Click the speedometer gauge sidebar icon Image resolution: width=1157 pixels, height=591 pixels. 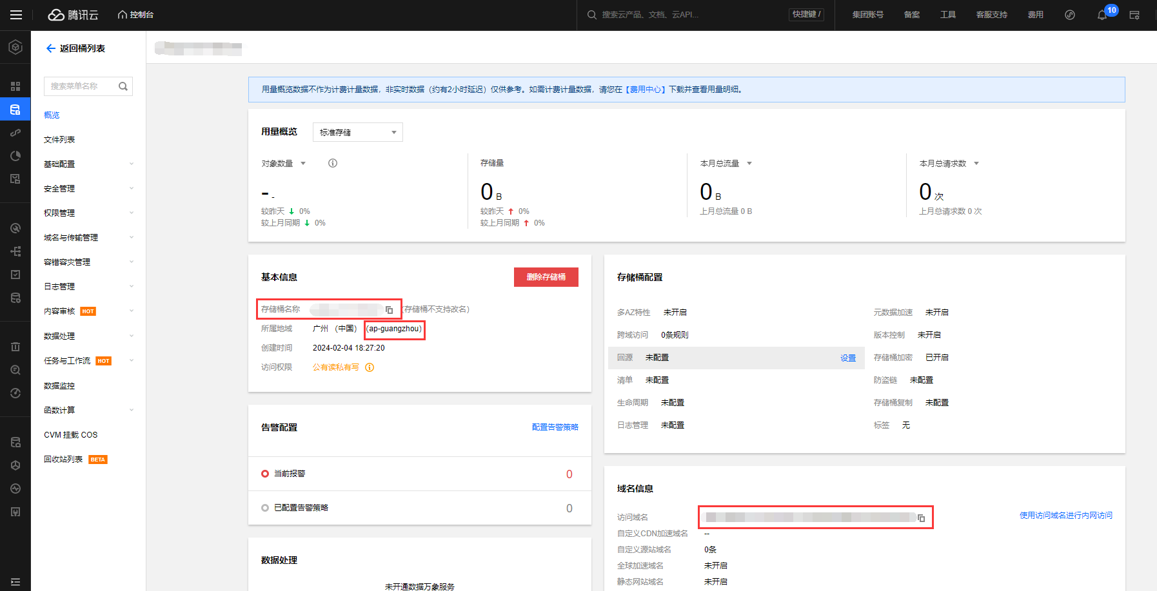point(15,393)
